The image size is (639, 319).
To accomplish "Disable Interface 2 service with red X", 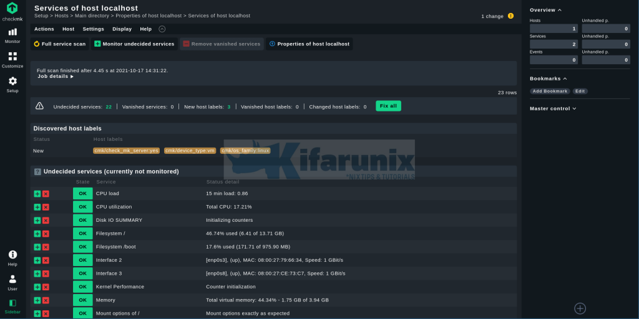I will pos(46,260).
